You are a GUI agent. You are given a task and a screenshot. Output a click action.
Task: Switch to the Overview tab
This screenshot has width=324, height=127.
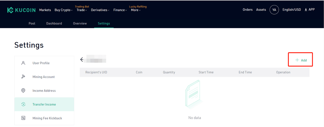click(80, 23)
